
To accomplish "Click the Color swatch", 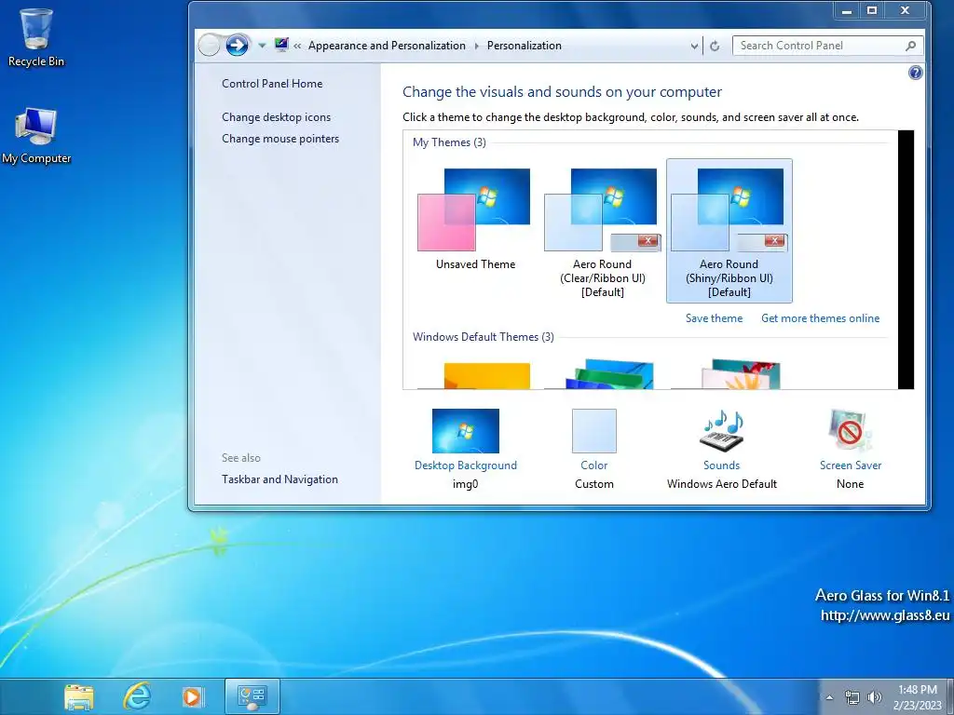I will (593, 431).
